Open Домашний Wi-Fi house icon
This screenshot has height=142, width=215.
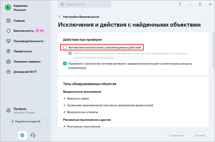9,72
